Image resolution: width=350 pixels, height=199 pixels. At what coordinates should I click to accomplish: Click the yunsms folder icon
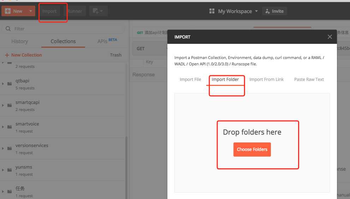(10, 170)
